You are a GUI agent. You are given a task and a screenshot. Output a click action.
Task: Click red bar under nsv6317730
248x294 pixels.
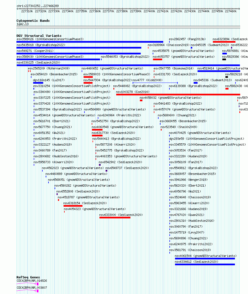pyautogui.click(x=97, y=136)
